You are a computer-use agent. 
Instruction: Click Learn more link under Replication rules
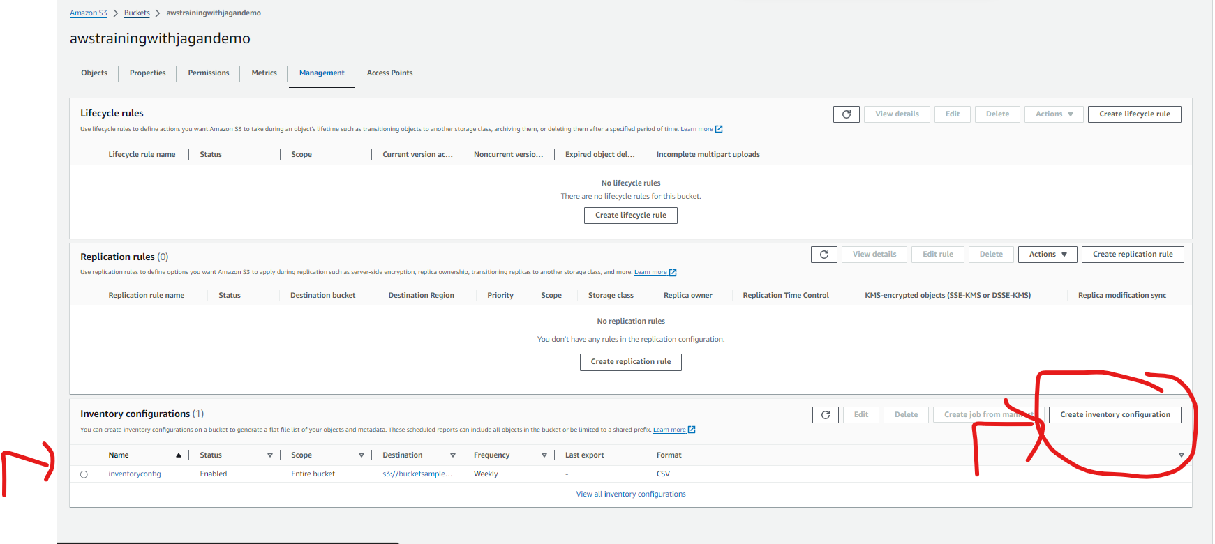[650, 273]
